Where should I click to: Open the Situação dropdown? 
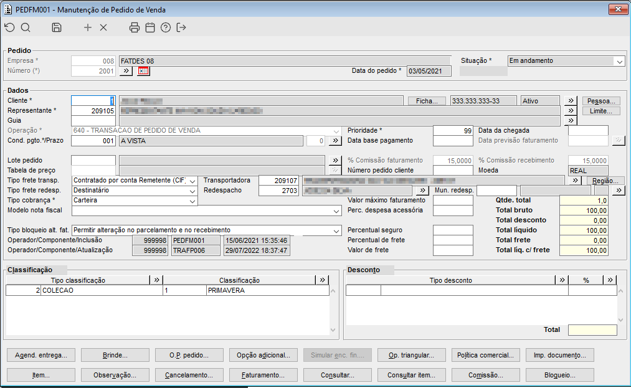pos(619,61)
